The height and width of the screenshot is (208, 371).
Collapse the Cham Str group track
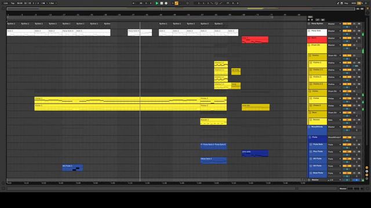pyautogui.click(x=309, y=45)
